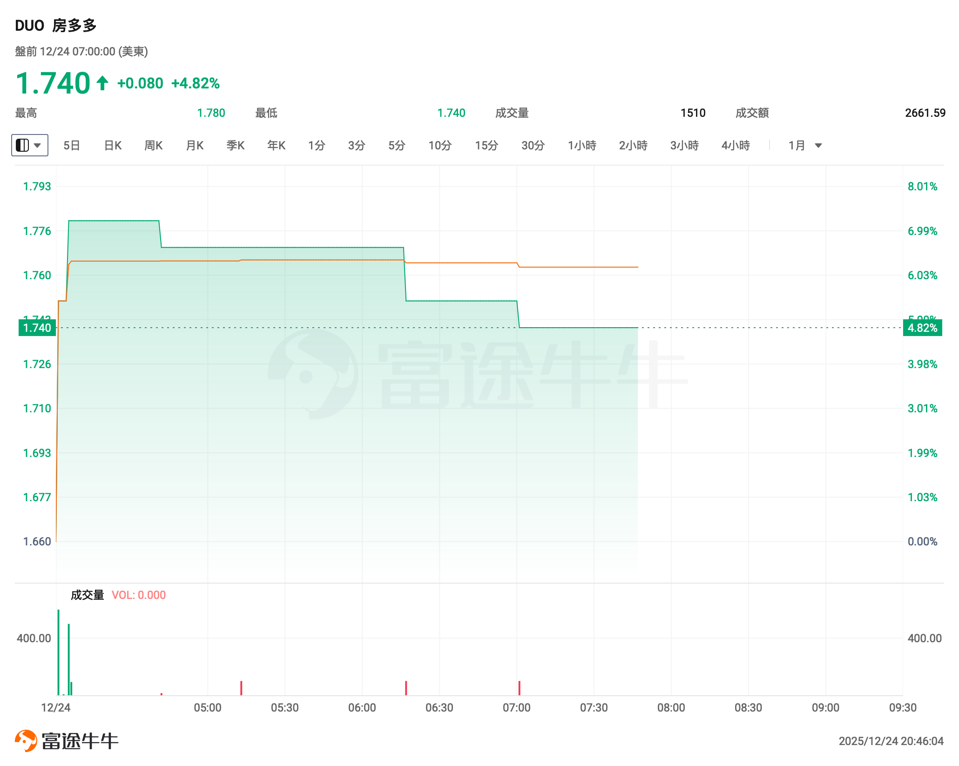Screen dimensions: 959x766
Task: Select the 周K timeframe
Action: (154, 146)
